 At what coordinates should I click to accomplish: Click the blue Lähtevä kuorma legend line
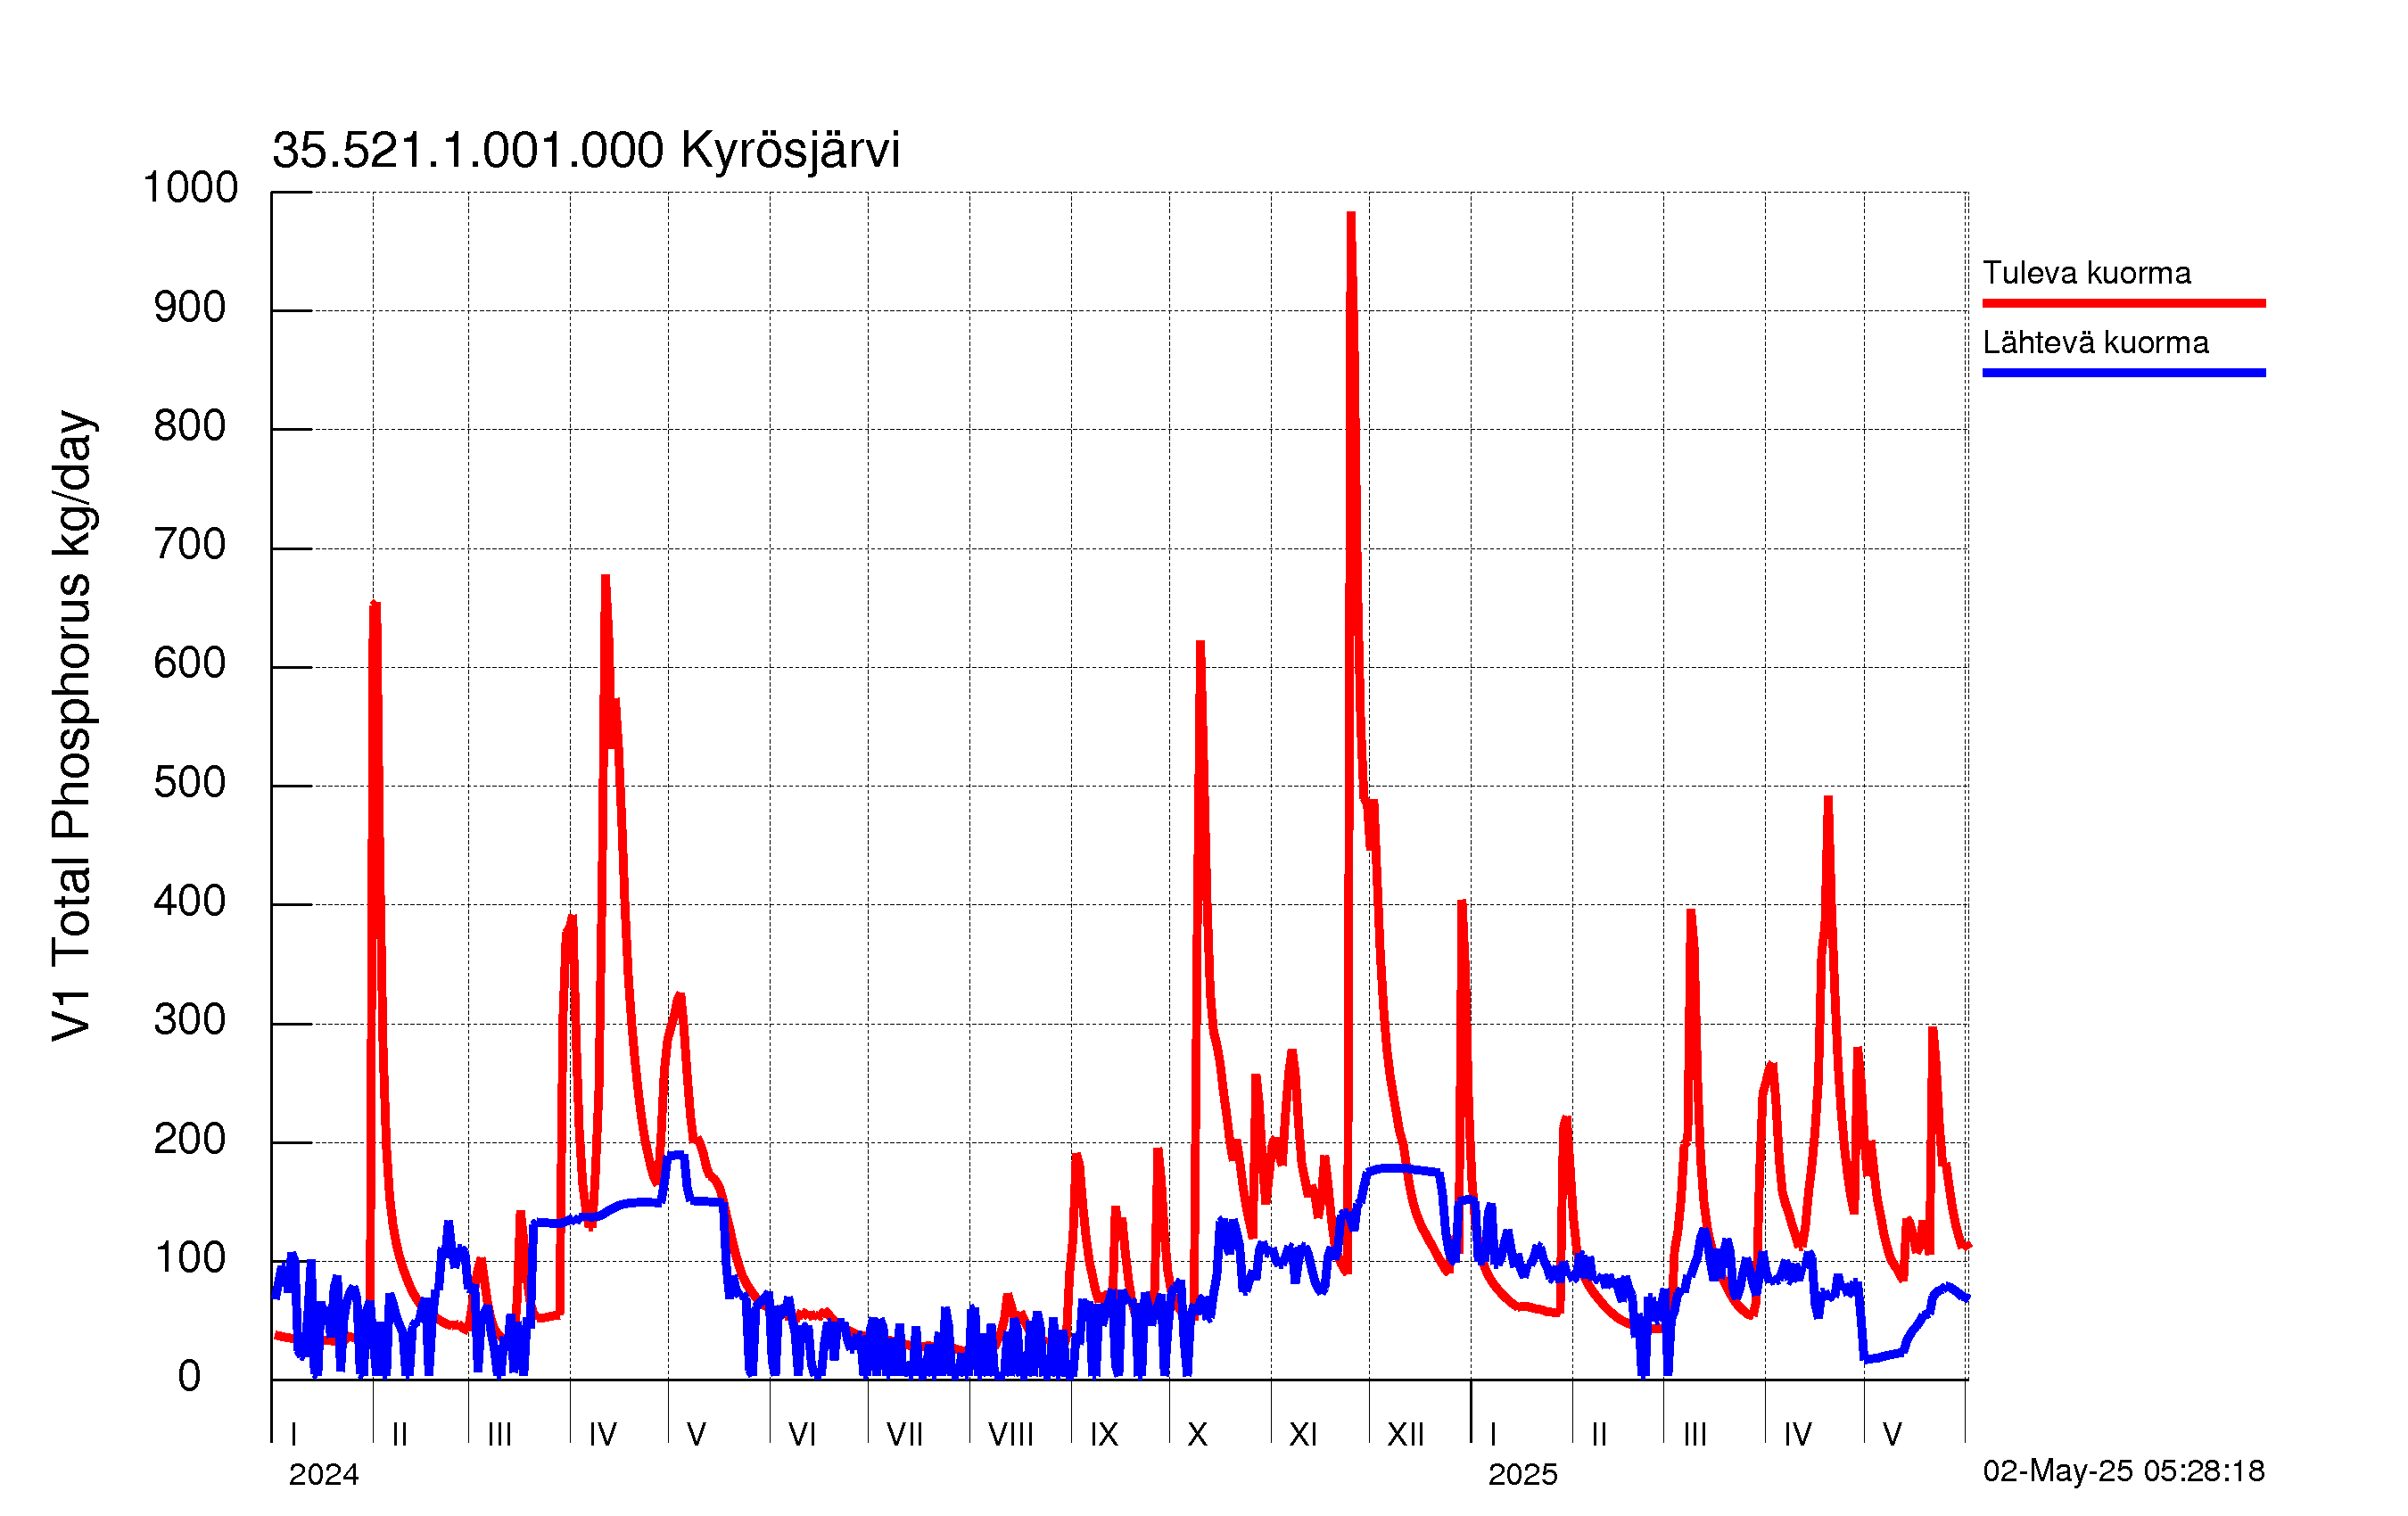[x=2124, y=373]
